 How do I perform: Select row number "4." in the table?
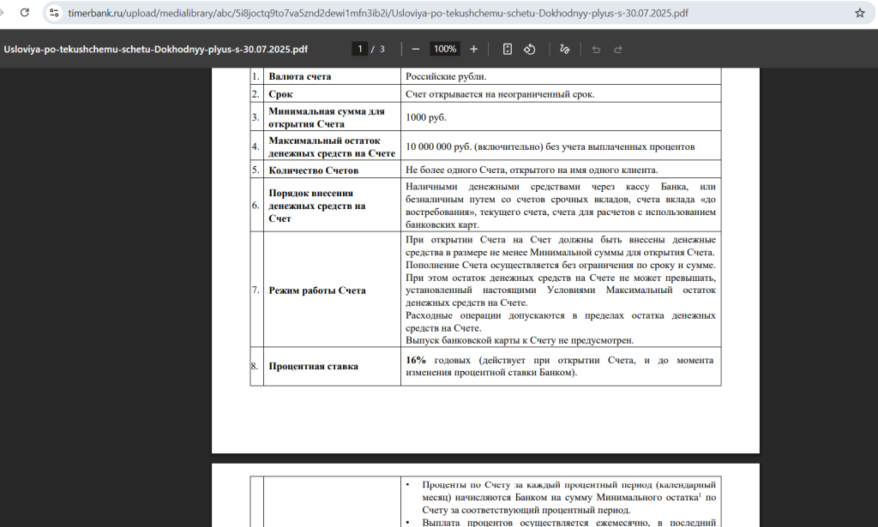tap(256, 147)
